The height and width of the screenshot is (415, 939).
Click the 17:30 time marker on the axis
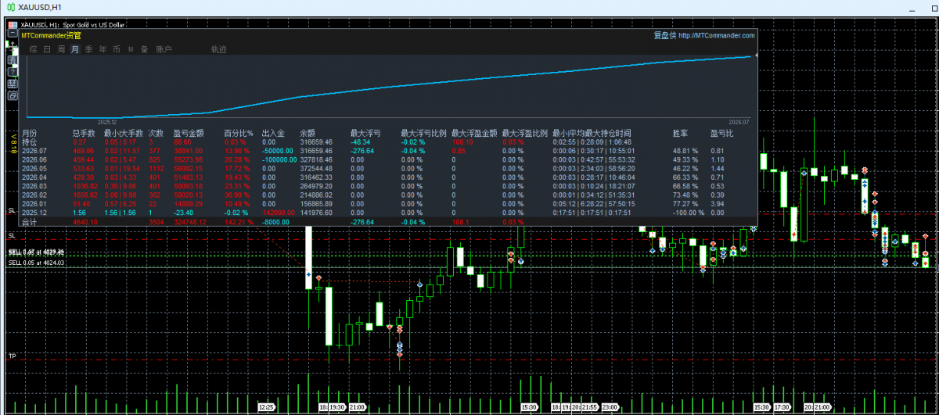pos(782,407)
